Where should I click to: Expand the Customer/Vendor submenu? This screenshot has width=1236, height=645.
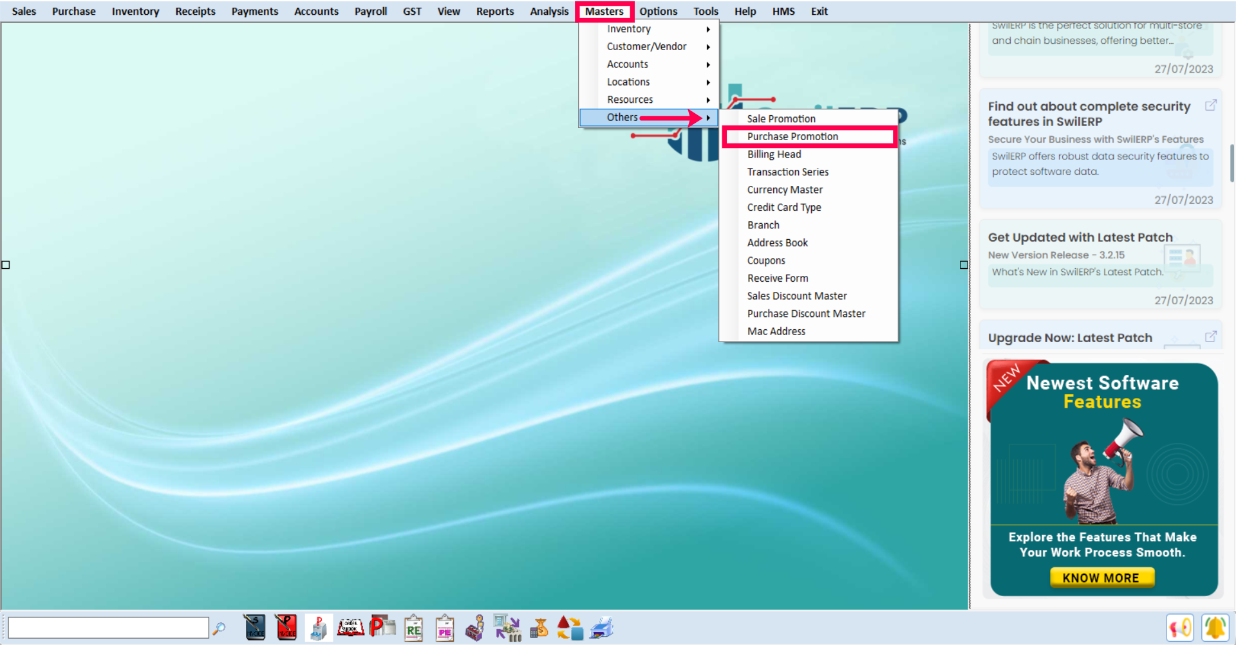[649, 46]
